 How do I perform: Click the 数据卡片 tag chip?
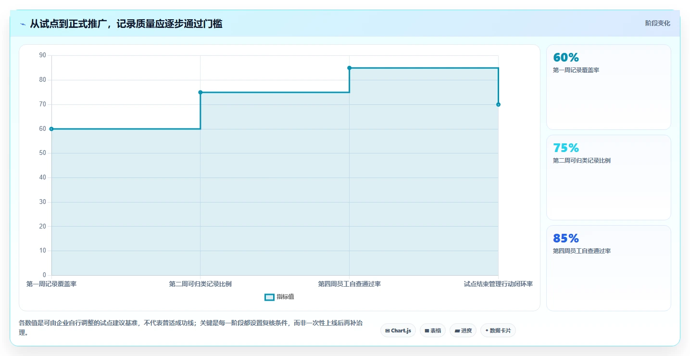(498, 331)
